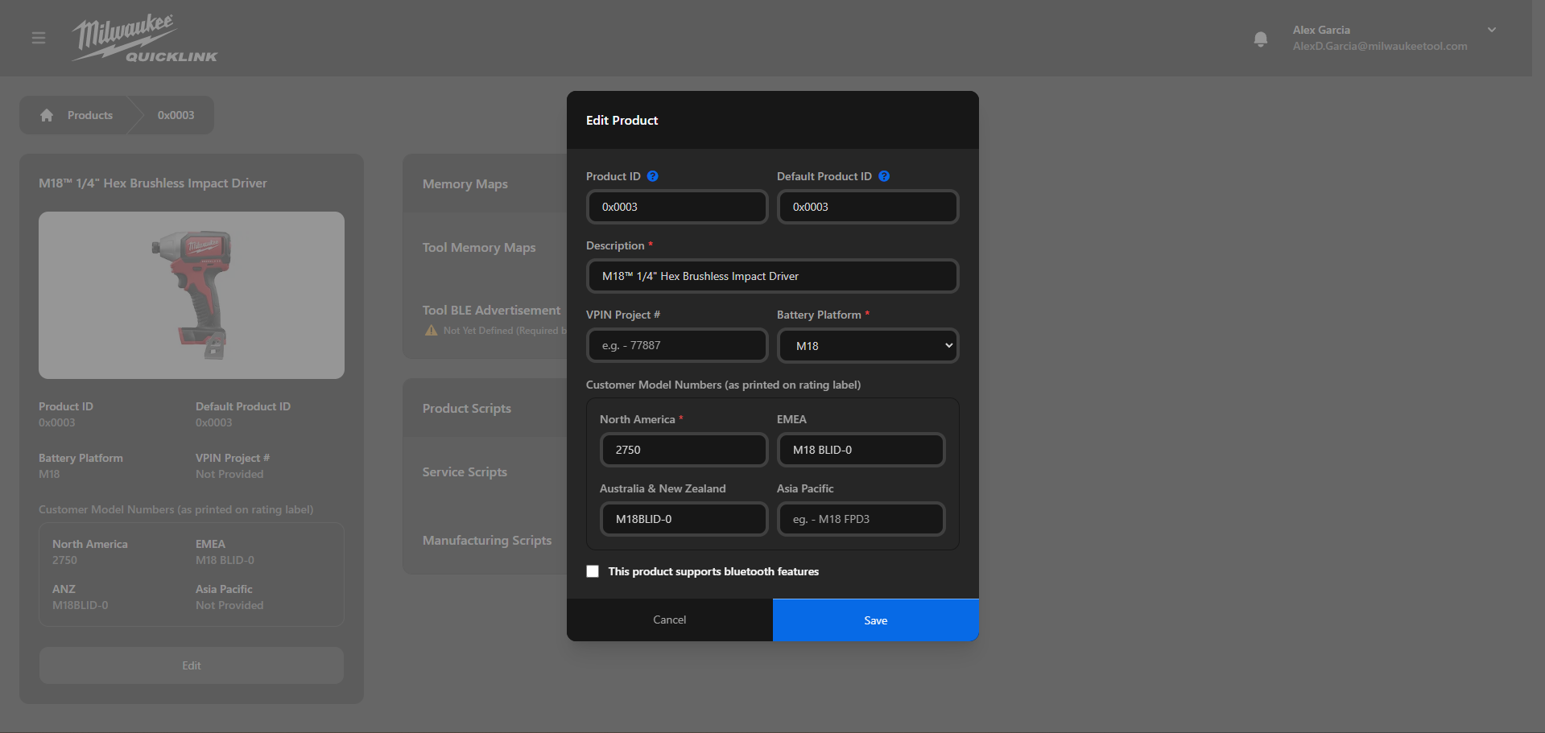Edit the Description text field
The image size is (1545, 733).
(772, 276)
